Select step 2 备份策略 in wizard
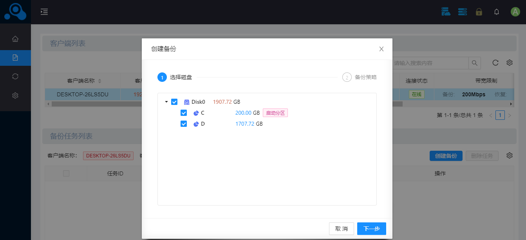 click(x=360, y=77)
